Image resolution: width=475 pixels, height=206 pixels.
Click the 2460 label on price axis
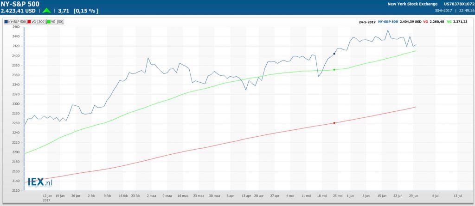(15, 27)
